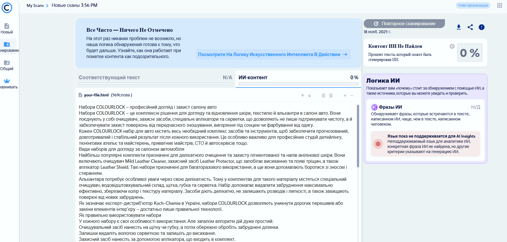Go to next result with down arrow

(309, 96)
